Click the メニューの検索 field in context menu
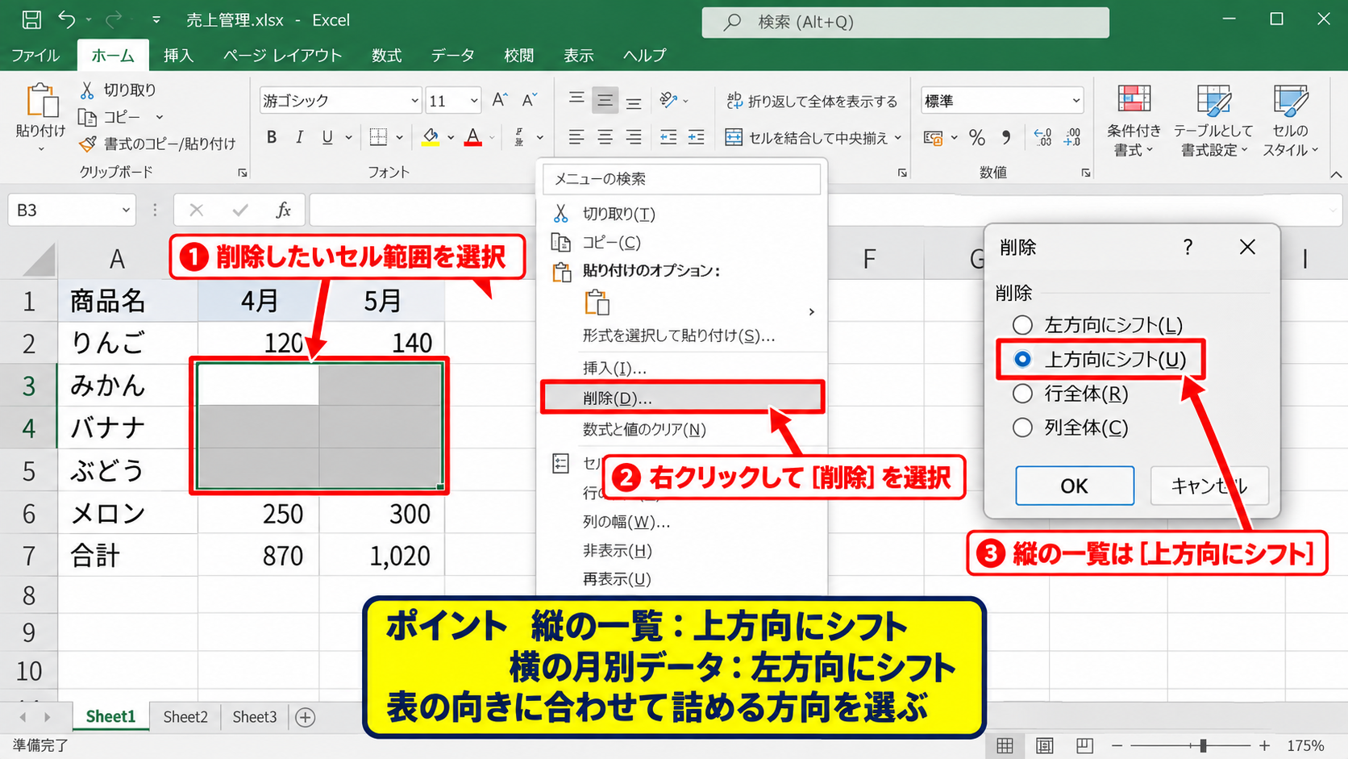 (682, 179)
